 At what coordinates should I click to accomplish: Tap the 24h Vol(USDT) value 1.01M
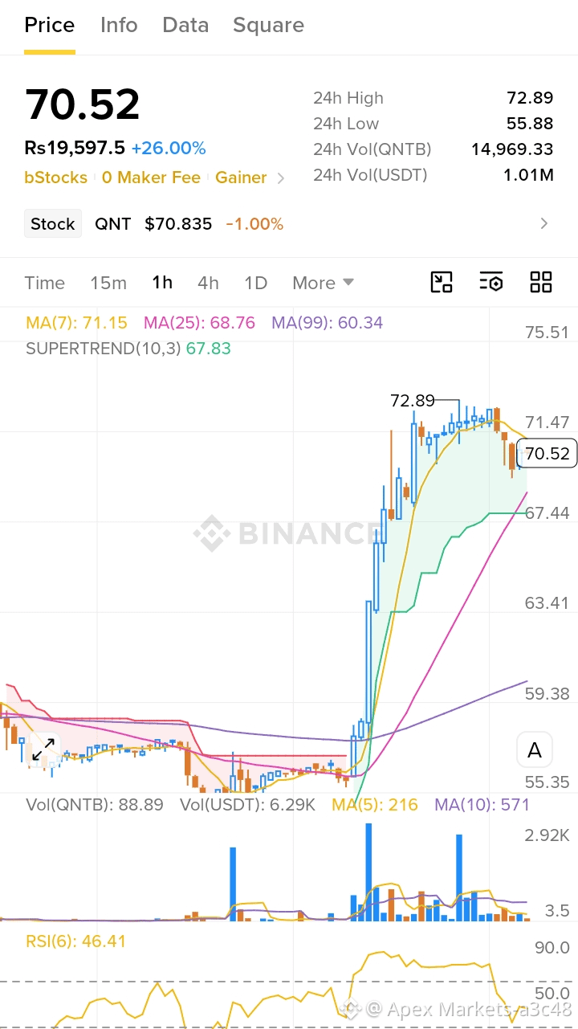pos(528,175)
